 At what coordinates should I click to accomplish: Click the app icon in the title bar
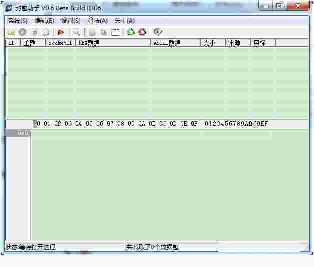(9, 8)
